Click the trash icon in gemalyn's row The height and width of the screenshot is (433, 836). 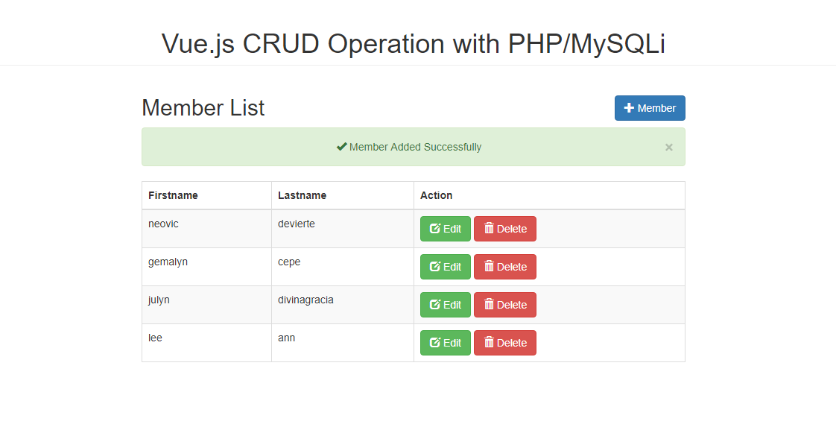point(489,266)
